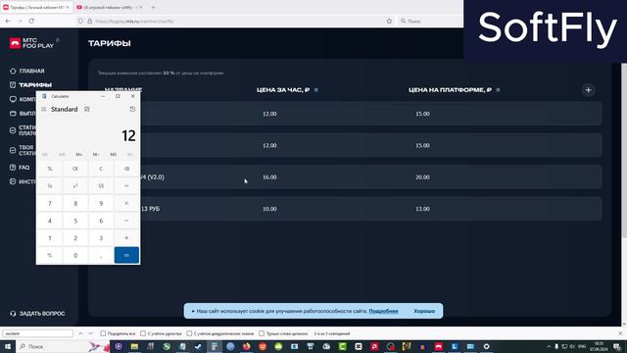Viewport: 627px width, 353px height.
Task: Toggle С учётом диакритических знаков checkbox
Action: click(x=189, y=333)
